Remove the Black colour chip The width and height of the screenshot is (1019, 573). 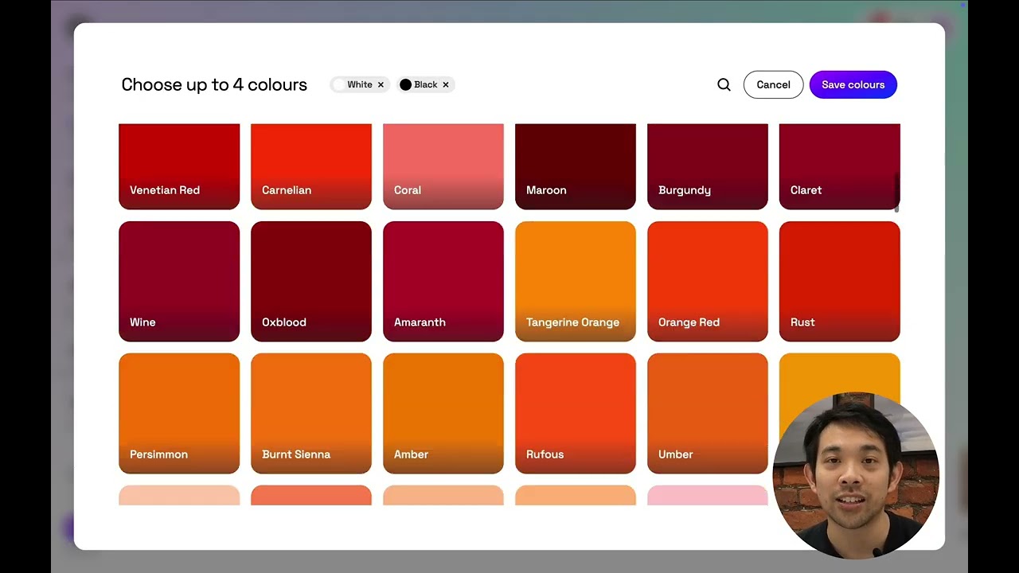[x=446, y=84]
